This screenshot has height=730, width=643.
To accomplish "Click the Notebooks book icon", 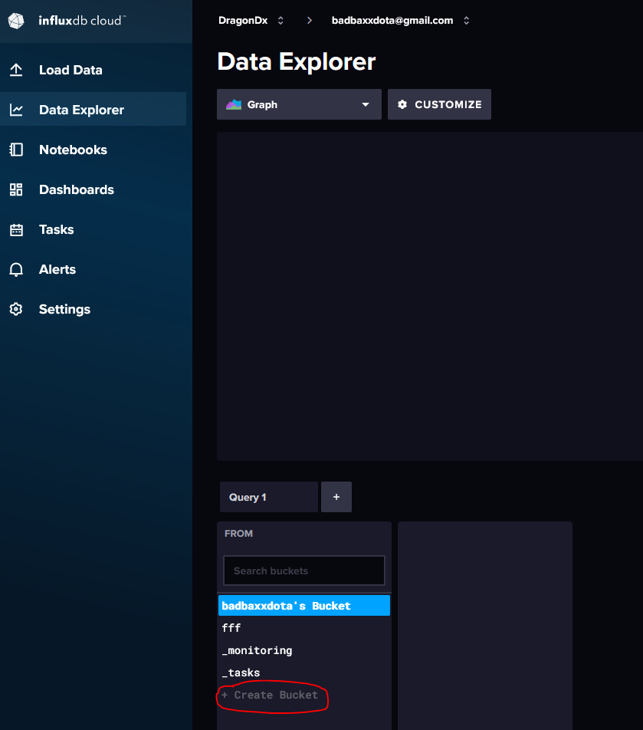I will [16, 150].
